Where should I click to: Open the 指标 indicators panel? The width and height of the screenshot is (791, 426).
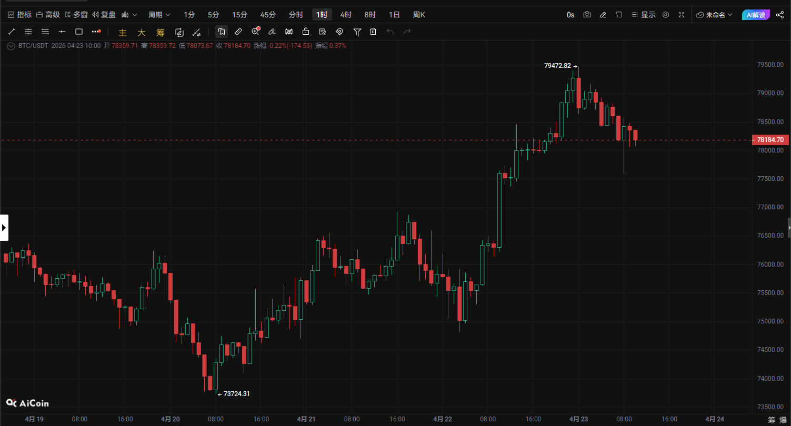click(19, 15)
